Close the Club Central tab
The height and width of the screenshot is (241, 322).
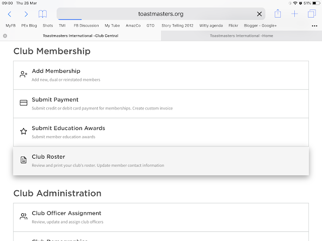coord(5,36)
